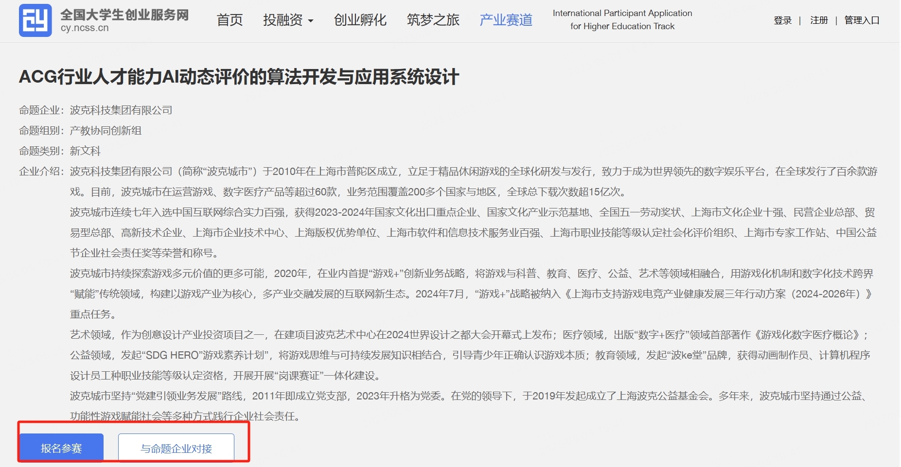The height and width of the screenshot is (467, 901).
Task: Open the 投融资 dropdown menu
Action: coord(283,20)
